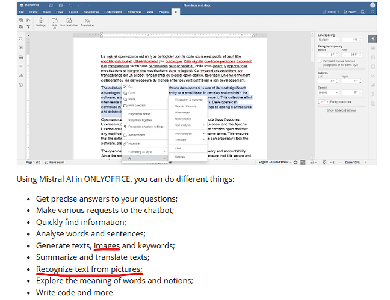This screenshot has height=300, width=390.
Task: Select Add comment in context menu
Action: click(x=145, y=135)
